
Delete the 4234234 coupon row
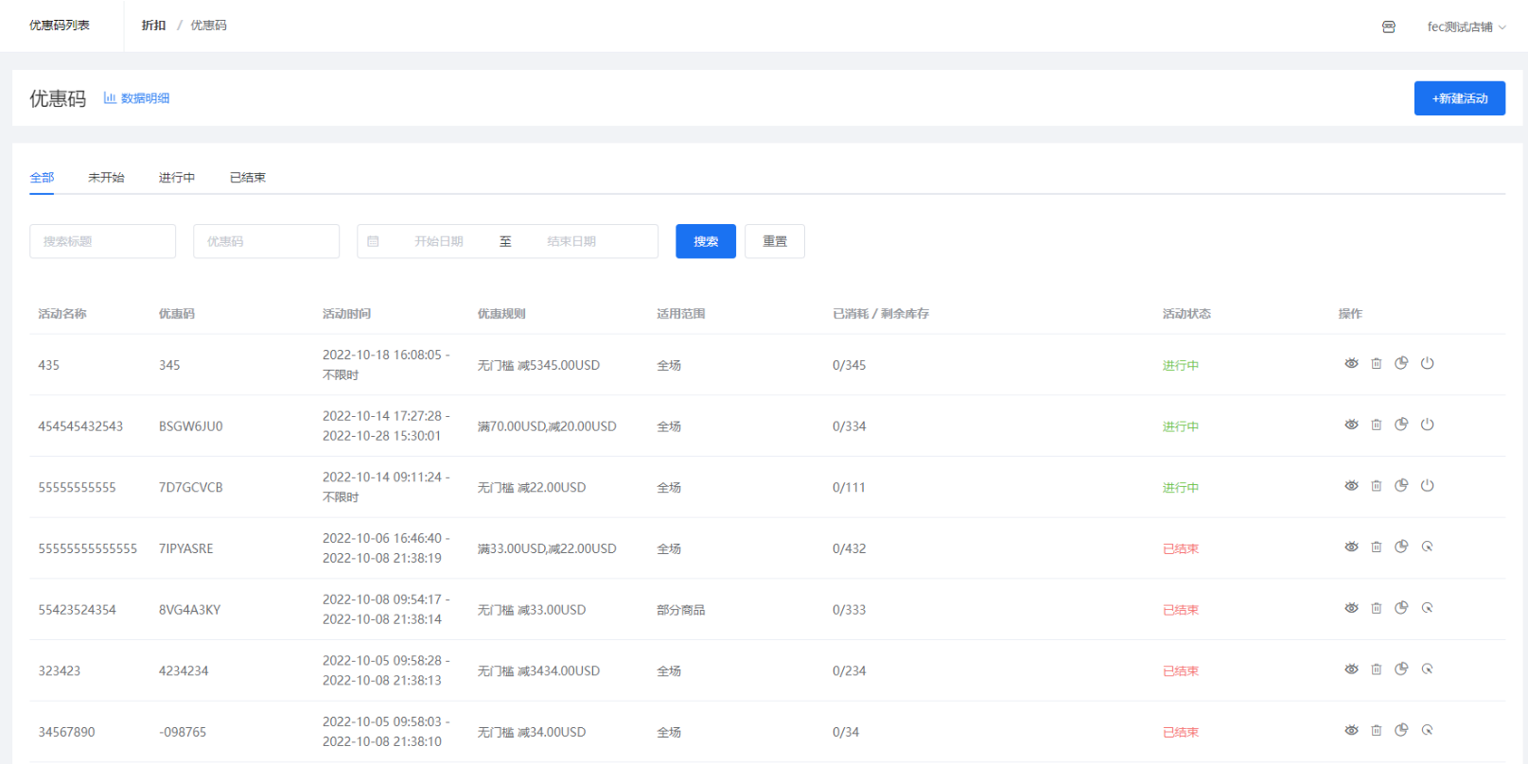(x=1377, y=669)
